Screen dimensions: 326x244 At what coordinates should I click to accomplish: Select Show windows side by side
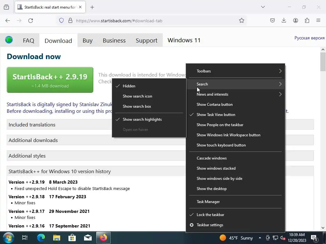(235, 179)
